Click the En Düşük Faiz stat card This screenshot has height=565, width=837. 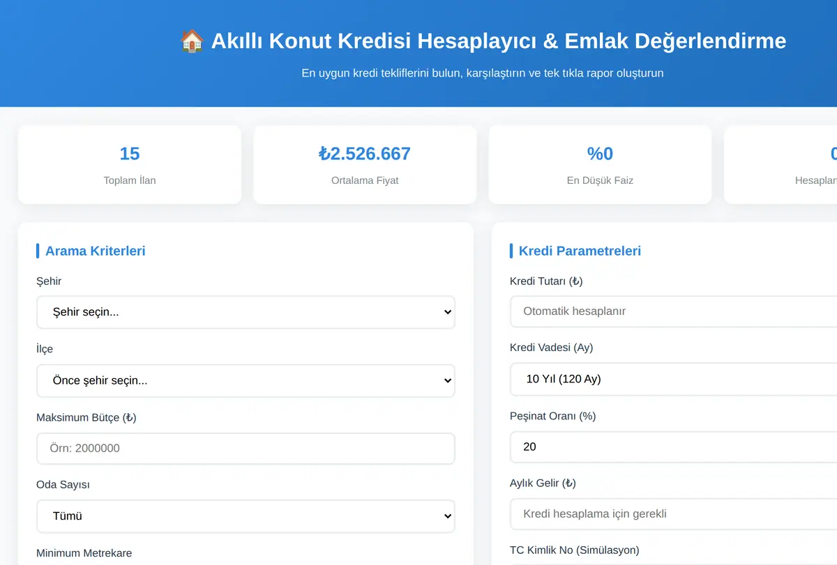point(600,164)
